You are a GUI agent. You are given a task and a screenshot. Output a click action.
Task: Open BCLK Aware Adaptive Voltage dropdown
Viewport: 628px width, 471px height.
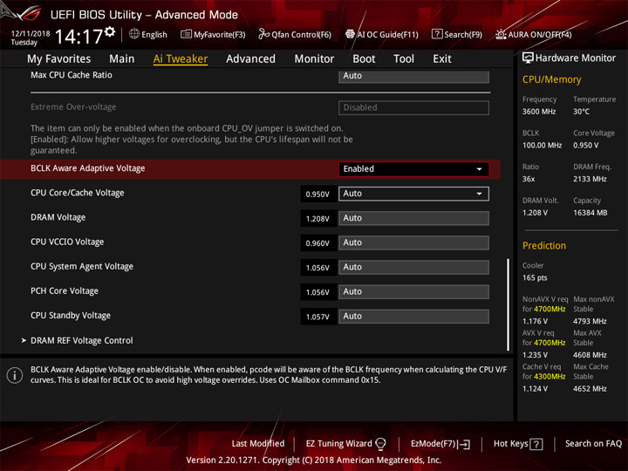pyautogui.click(x=413, y=169)
